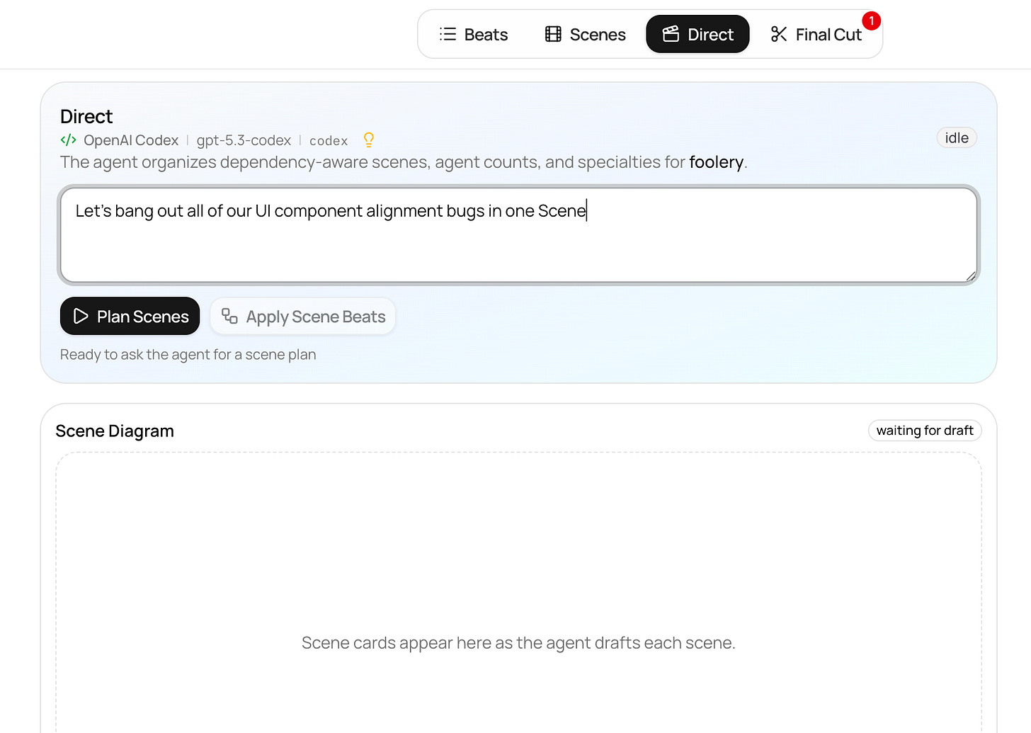The width and height of the screenshot is (1031, 733).
Task: Click the Direct panel heading
Action: tap(86, 116)
